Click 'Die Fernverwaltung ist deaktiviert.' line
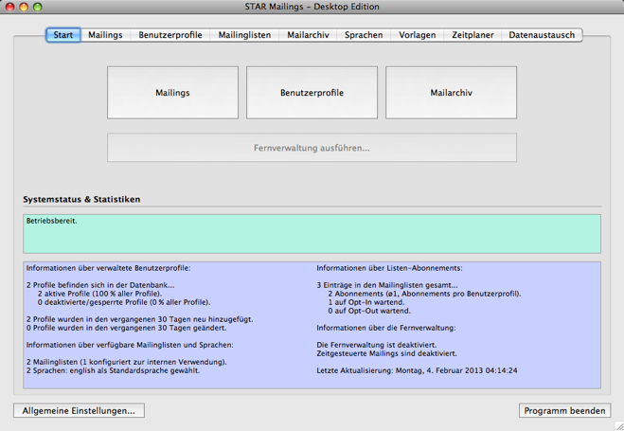Viewport: 624px width, 431px height. (377, 345)
